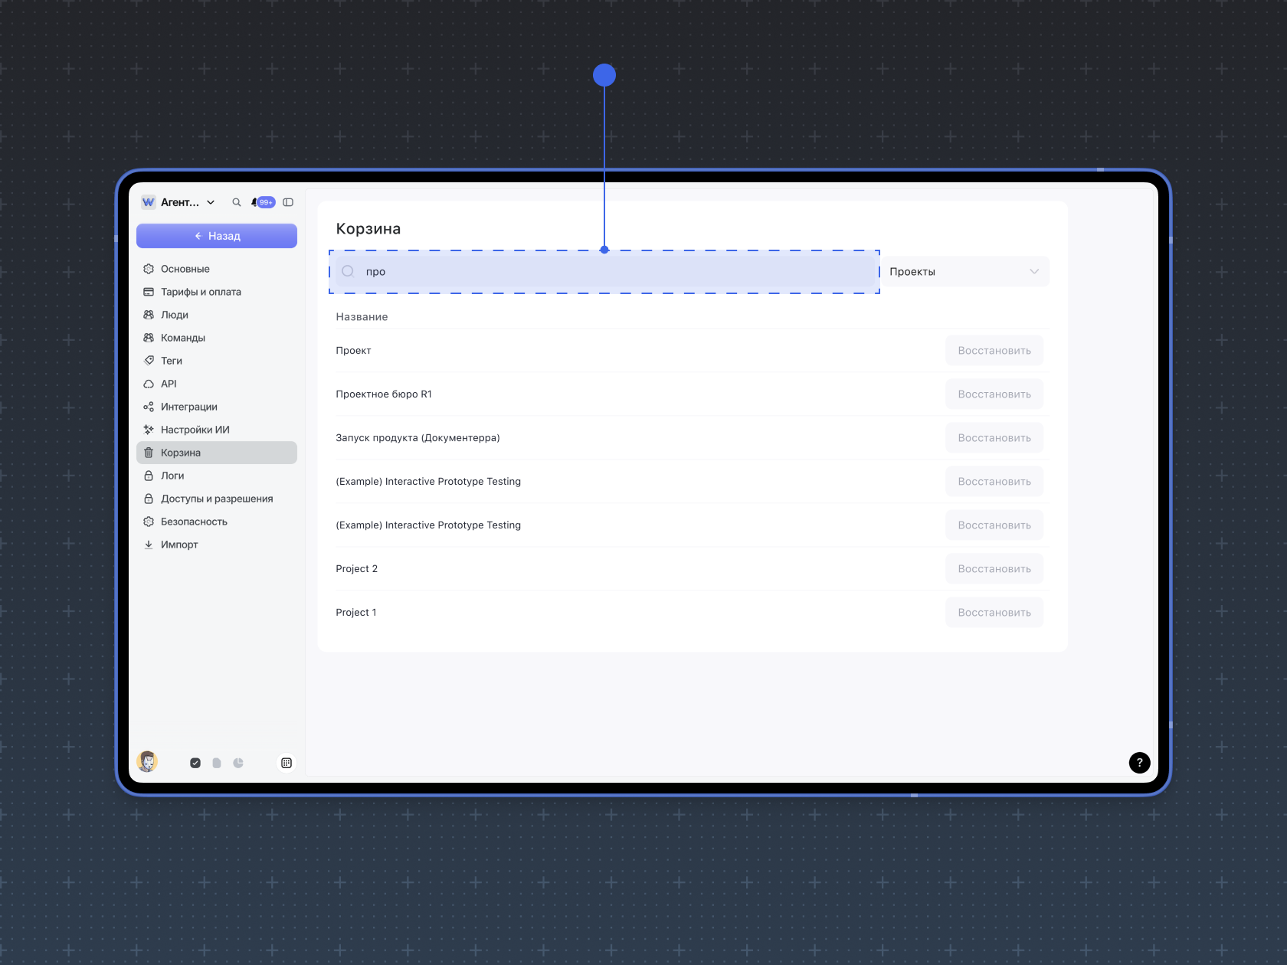Open Теги settings from the sidebar
Screen dimensions: 1287x965
(x=171, y=361)
